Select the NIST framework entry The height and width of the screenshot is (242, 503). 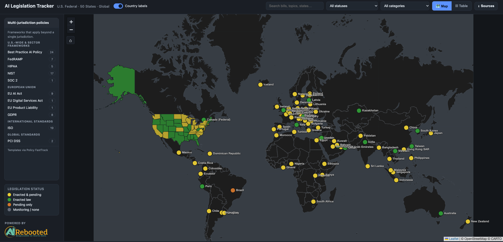pos(31,73)
